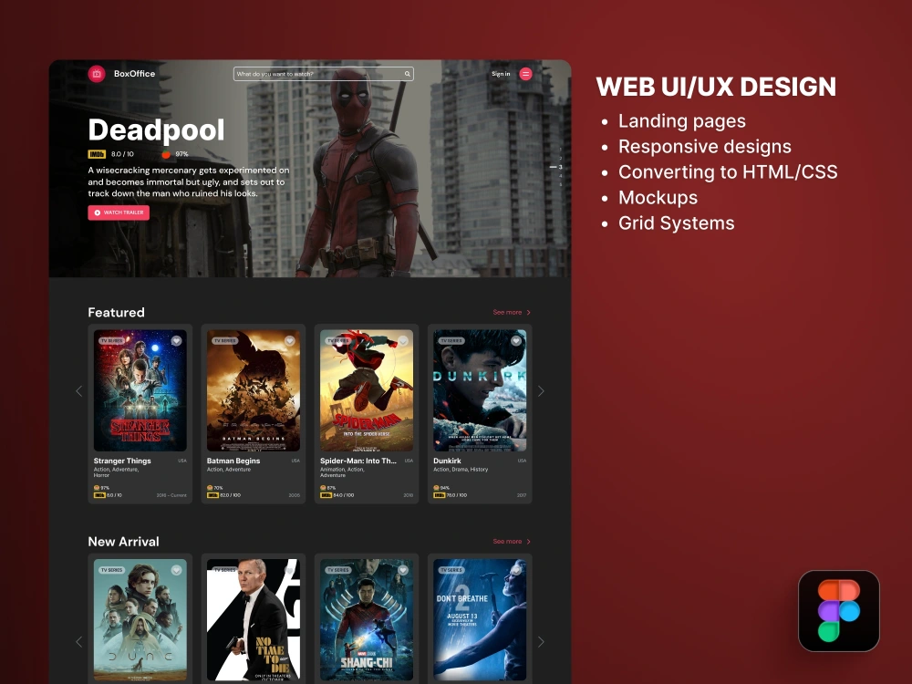
Task: Click the Figma app icon
Action: click(839, 611)
